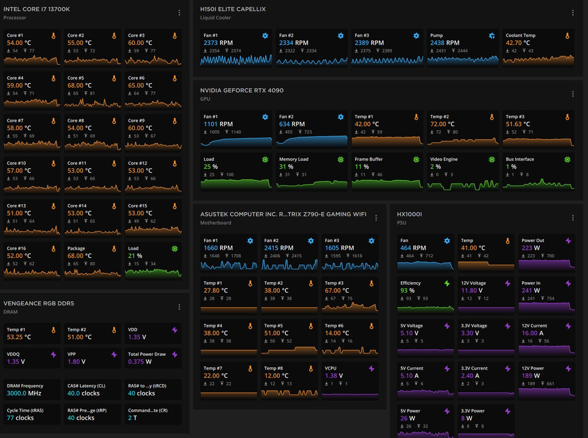The image size is (588, 438).
Task: Click the GPU Memory Load chip icon
Action: [x=341, y=160]
